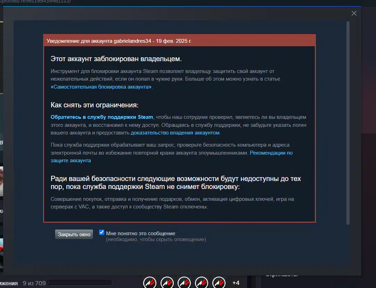Click the achievements progress bar
This screenshot has width=376, height=288.
coord(80,283)
